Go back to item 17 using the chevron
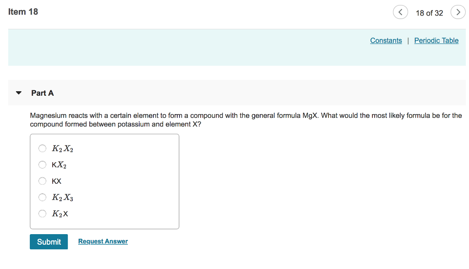This screenshot has width=469, height=269. click(x=400, y=12)
